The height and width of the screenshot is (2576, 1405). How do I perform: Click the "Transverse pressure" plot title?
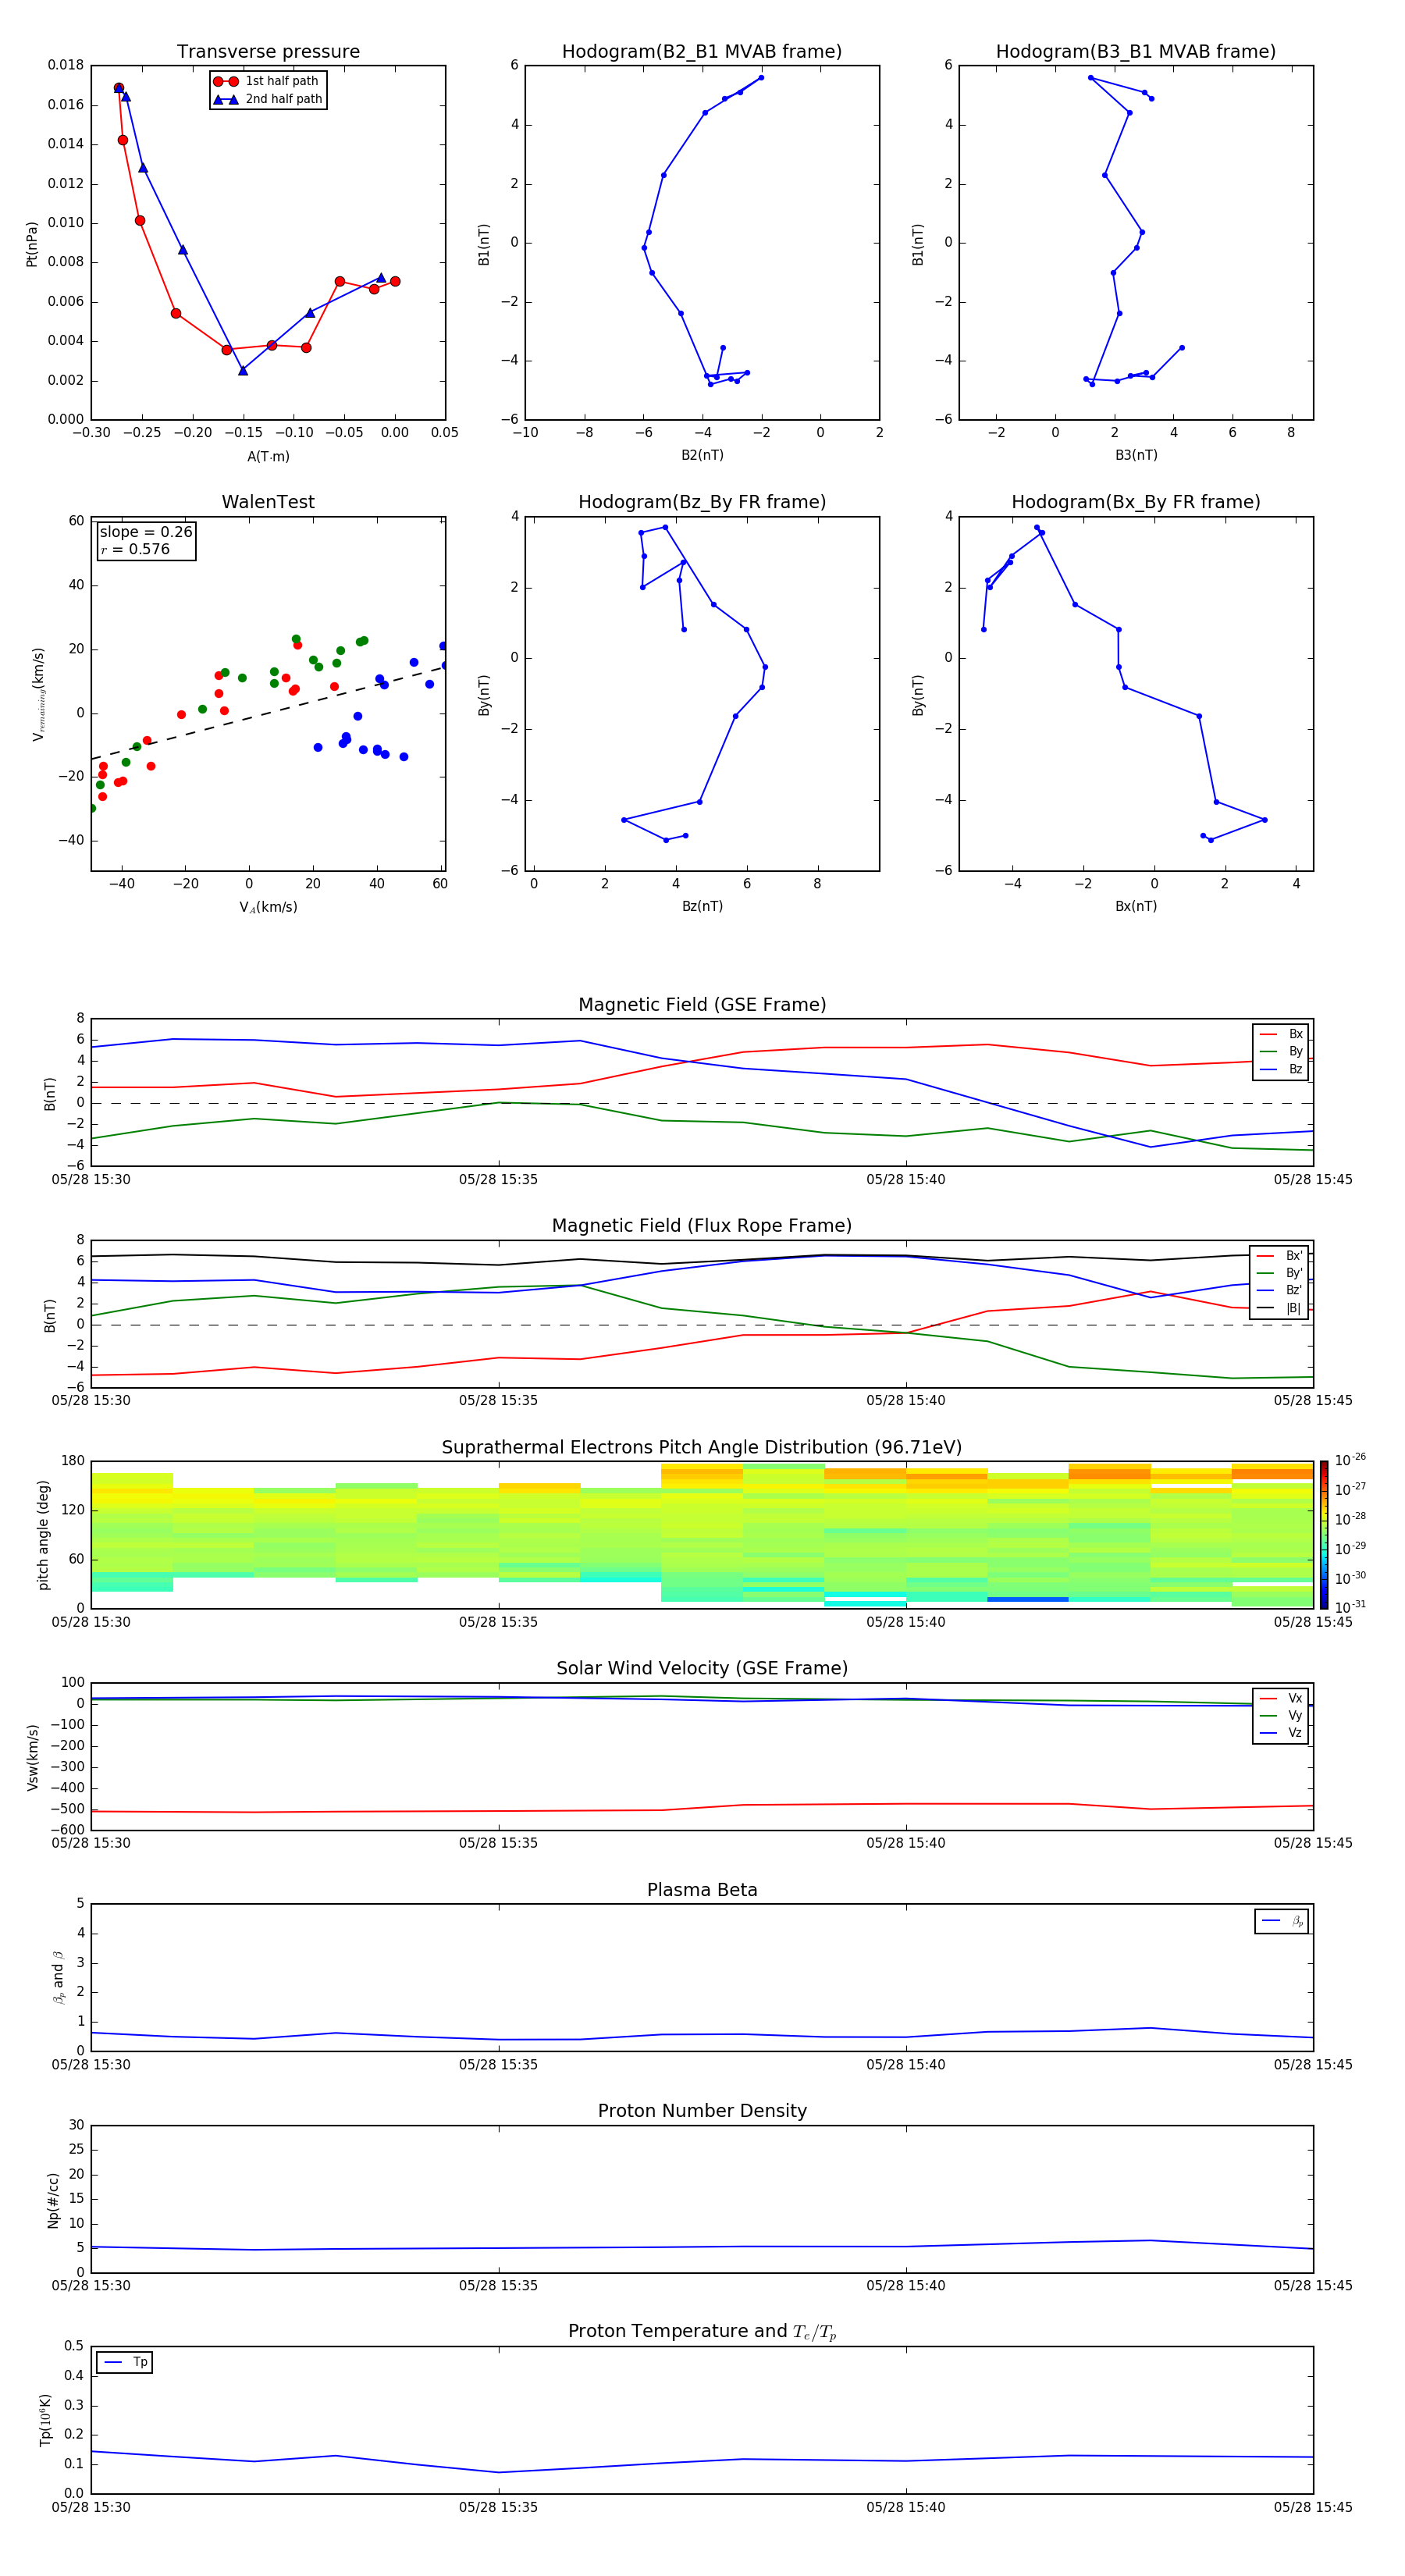pyautogui.click(x=268, y=52)
